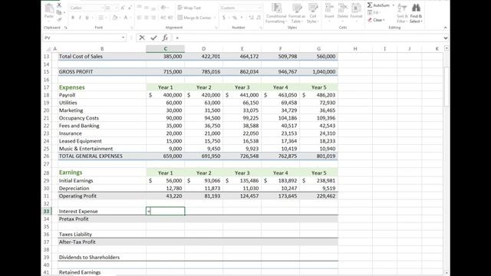
Task: Toggle Align Left in Alignment group
Action: click(140, 18)
